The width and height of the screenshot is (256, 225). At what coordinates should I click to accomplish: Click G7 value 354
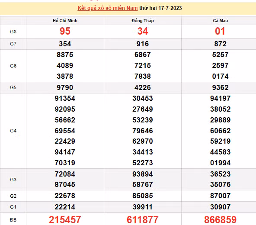(65, 44)
